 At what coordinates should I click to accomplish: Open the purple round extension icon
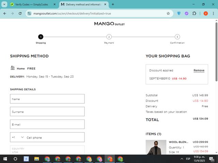[186, 14]
